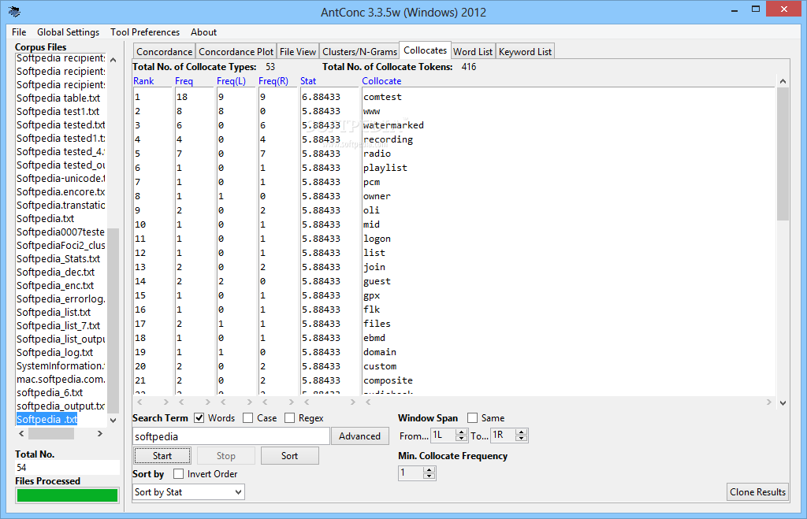807x519 pixels.
Task: Click results scroll down arrow
Action: [x=783, y=402]
